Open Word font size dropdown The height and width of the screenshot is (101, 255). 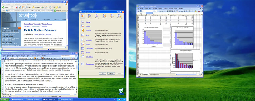(x=33, y=58)
